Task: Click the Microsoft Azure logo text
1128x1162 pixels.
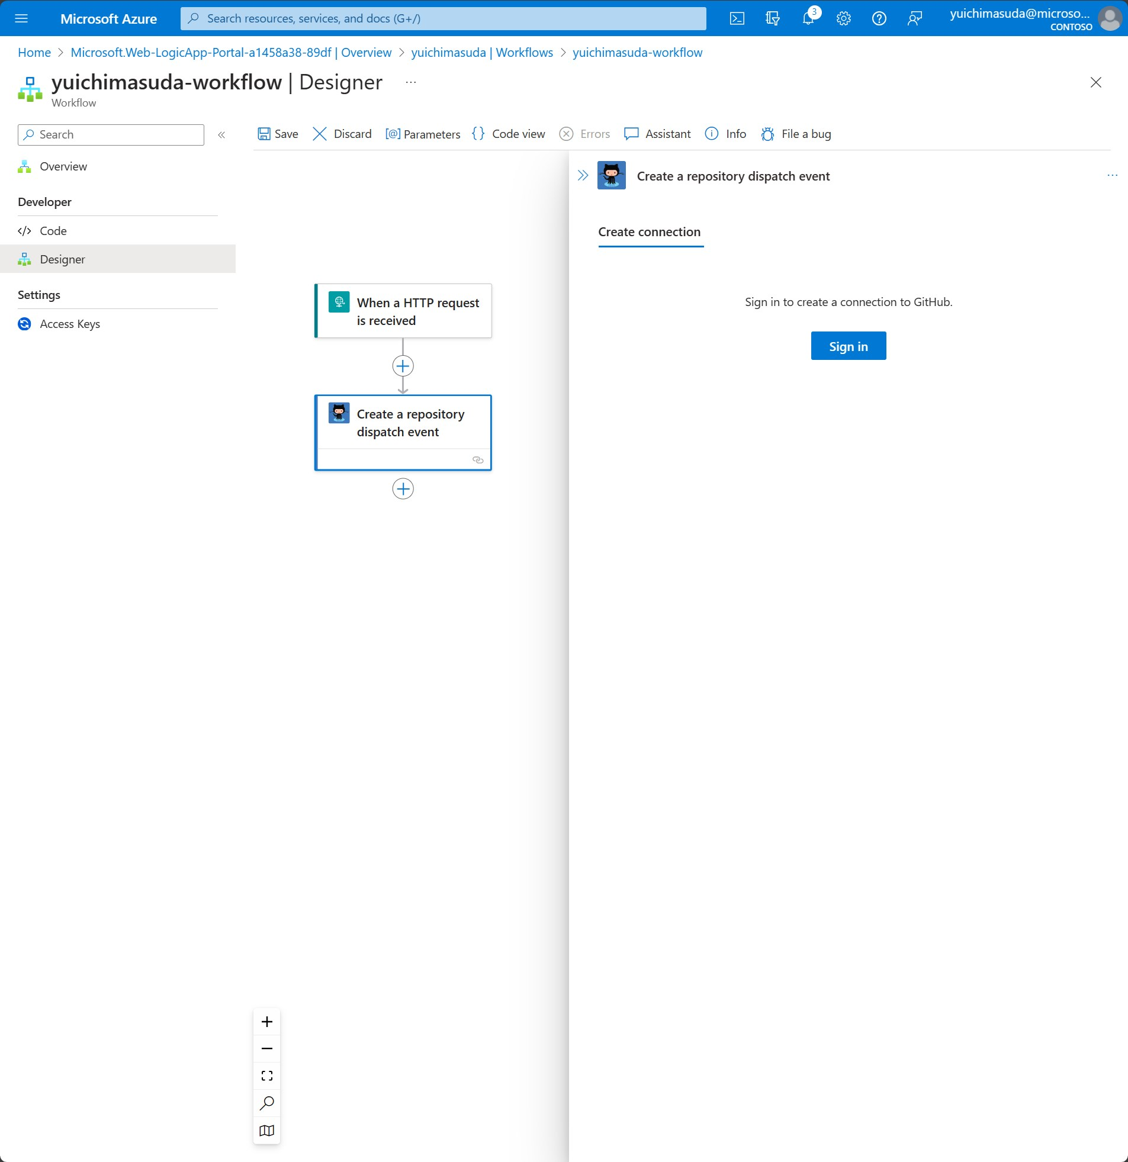Action: coord(108,18)
